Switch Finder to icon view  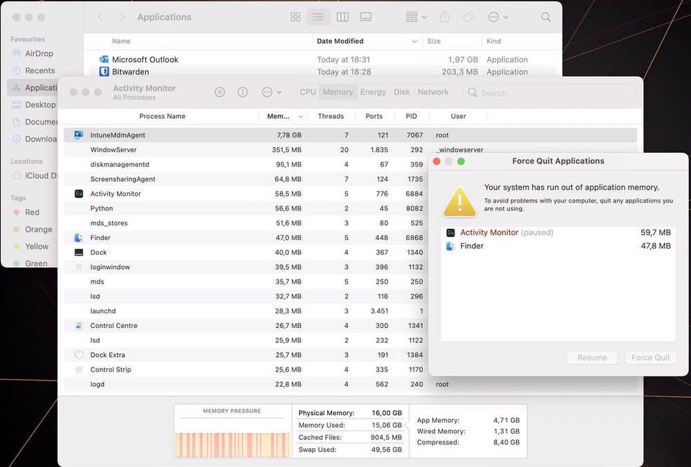[295, 17]
